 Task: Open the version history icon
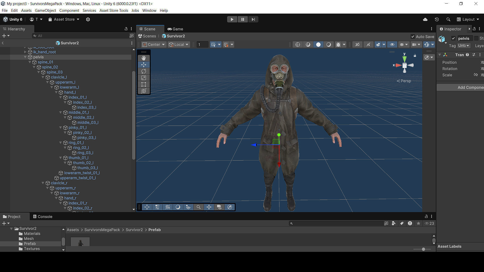click(437, 19)
